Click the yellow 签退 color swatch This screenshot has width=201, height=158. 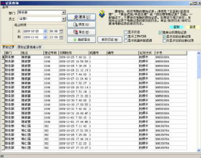[x=192, y=27]
